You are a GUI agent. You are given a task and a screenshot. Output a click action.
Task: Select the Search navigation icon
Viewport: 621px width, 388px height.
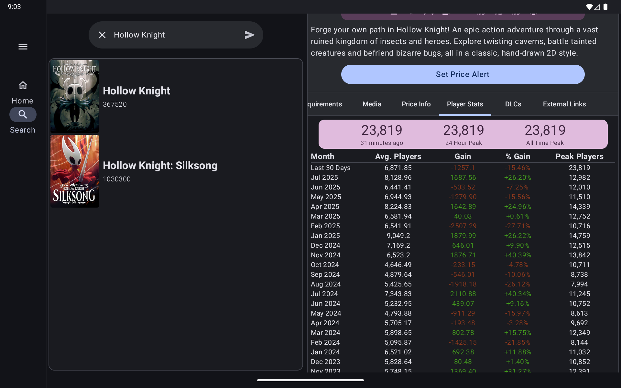click(x=23, y=114)
